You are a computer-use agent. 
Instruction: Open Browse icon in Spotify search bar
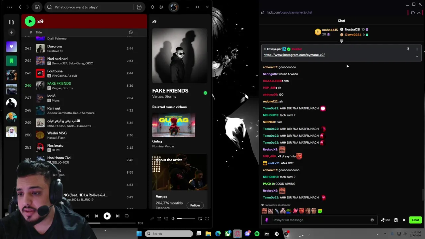click(x=139, y=7)
